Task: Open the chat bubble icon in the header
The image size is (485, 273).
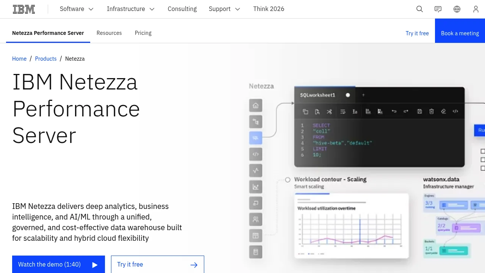Action: [x=438, y=9]
